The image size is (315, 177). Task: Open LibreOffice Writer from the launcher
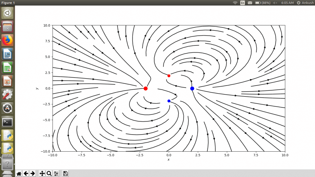[7, 54]
